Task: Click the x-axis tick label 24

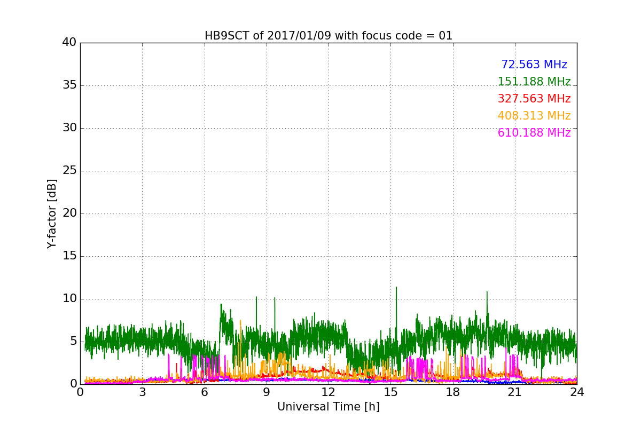Action: point(577,392)
